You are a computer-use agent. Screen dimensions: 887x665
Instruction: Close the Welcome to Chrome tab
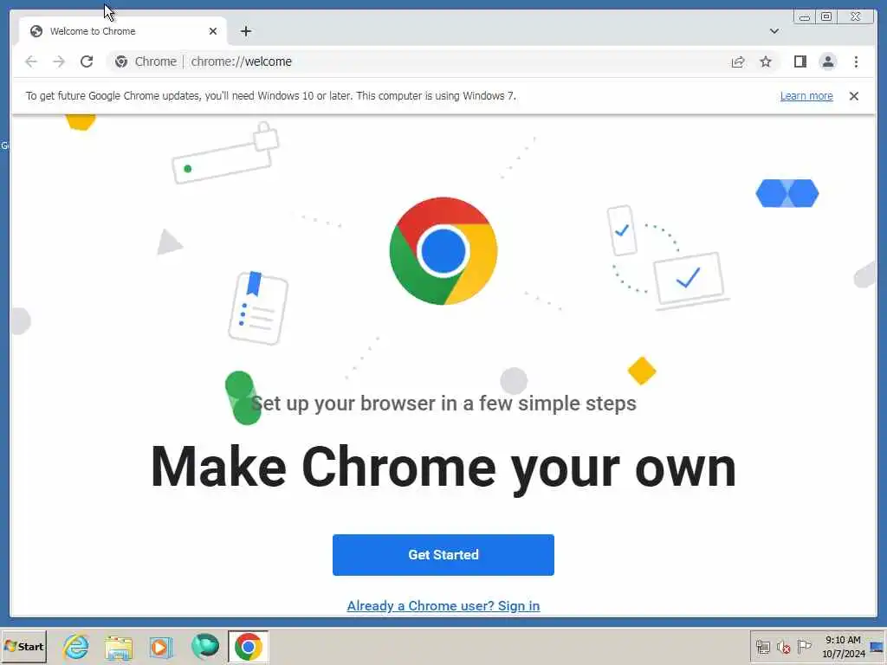tap(213, 31)
